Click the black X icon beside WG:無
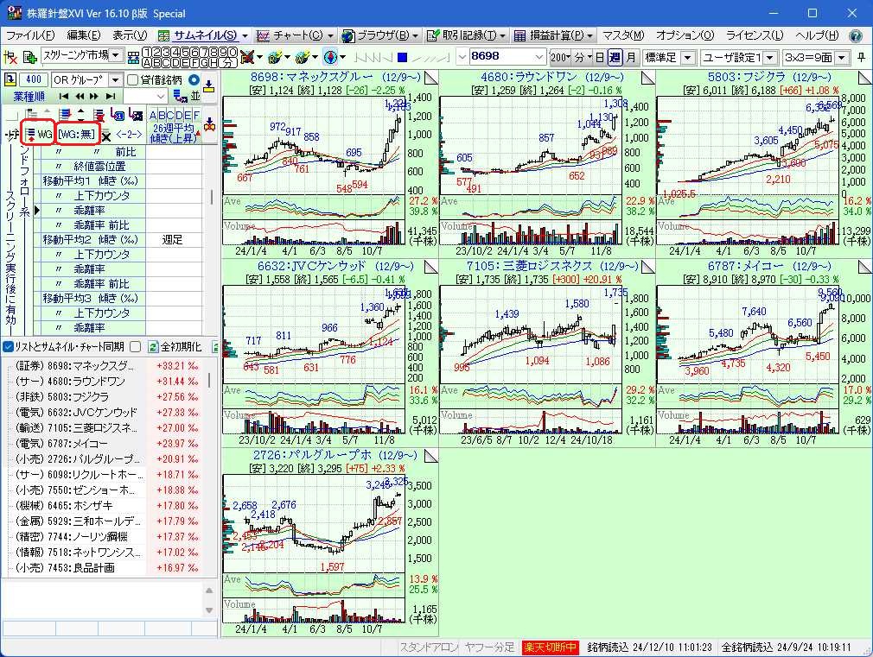Image resolution: width=873 pixels, height=657 pixels. click(106, 136)
